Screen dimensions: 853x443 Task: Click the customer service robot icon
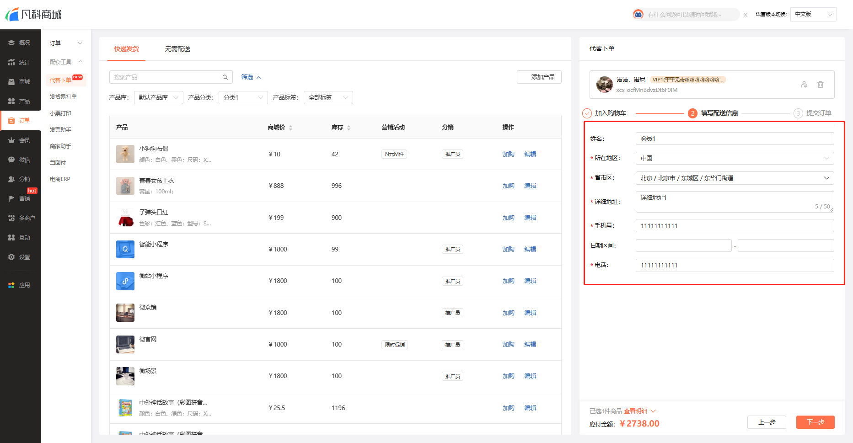[638, 15]
